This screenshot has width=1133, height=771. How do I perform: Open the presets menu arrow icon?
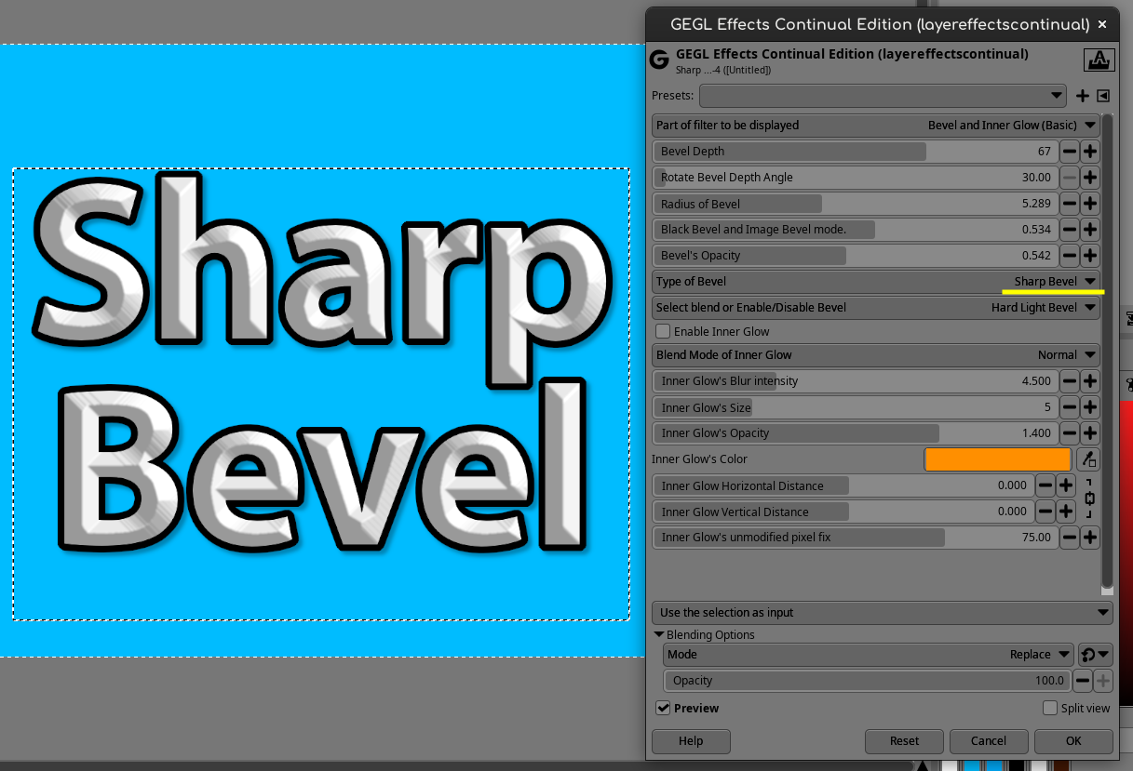[1103, 96]
